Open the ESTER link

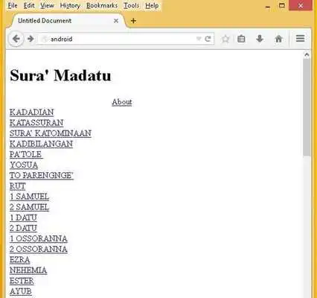tap(22, 281)
